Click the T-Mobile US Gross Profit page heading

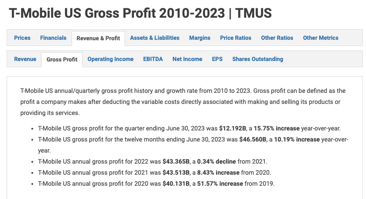coord(140,13)
